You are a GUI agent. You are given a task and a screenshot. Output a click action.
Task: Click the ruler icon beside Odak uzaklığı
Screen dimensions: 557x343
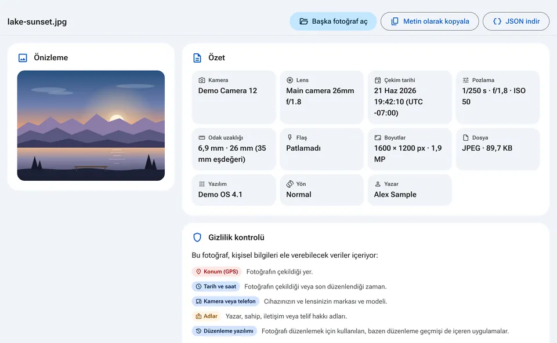202,138
